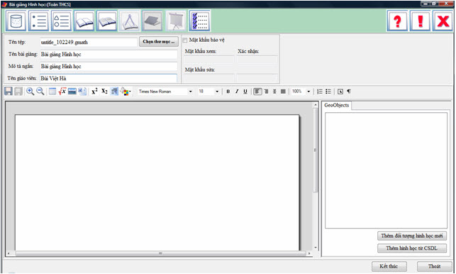Open help with the red question mark

(397, 21)
